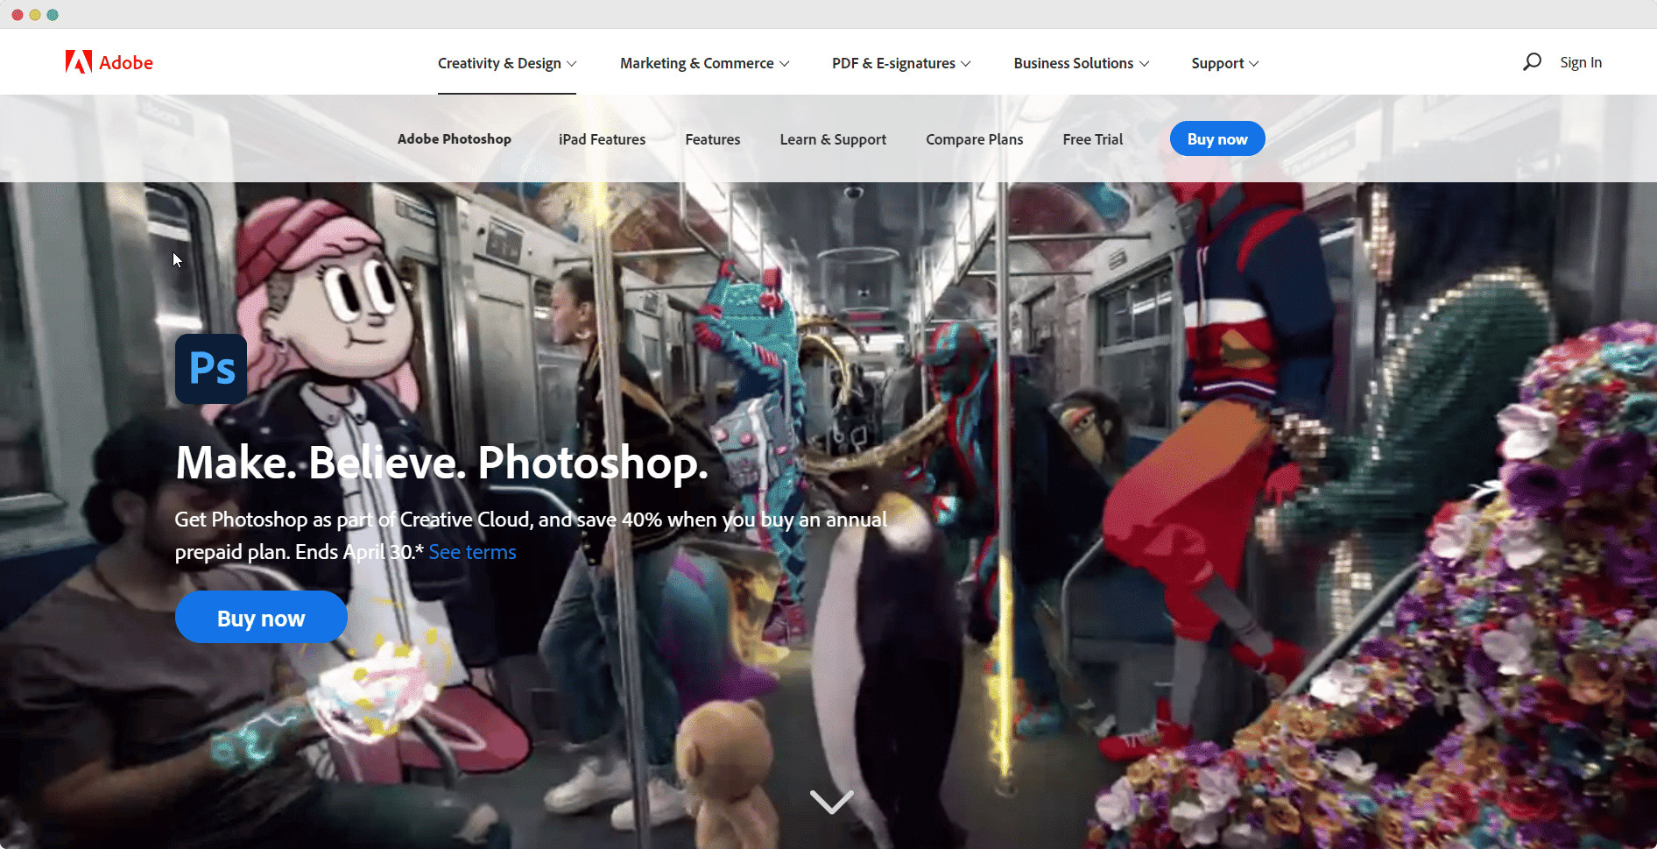The image size is (1657, 849).
Task: Open the PDF & E-signatures dropdown
Action: click(901, 63)
